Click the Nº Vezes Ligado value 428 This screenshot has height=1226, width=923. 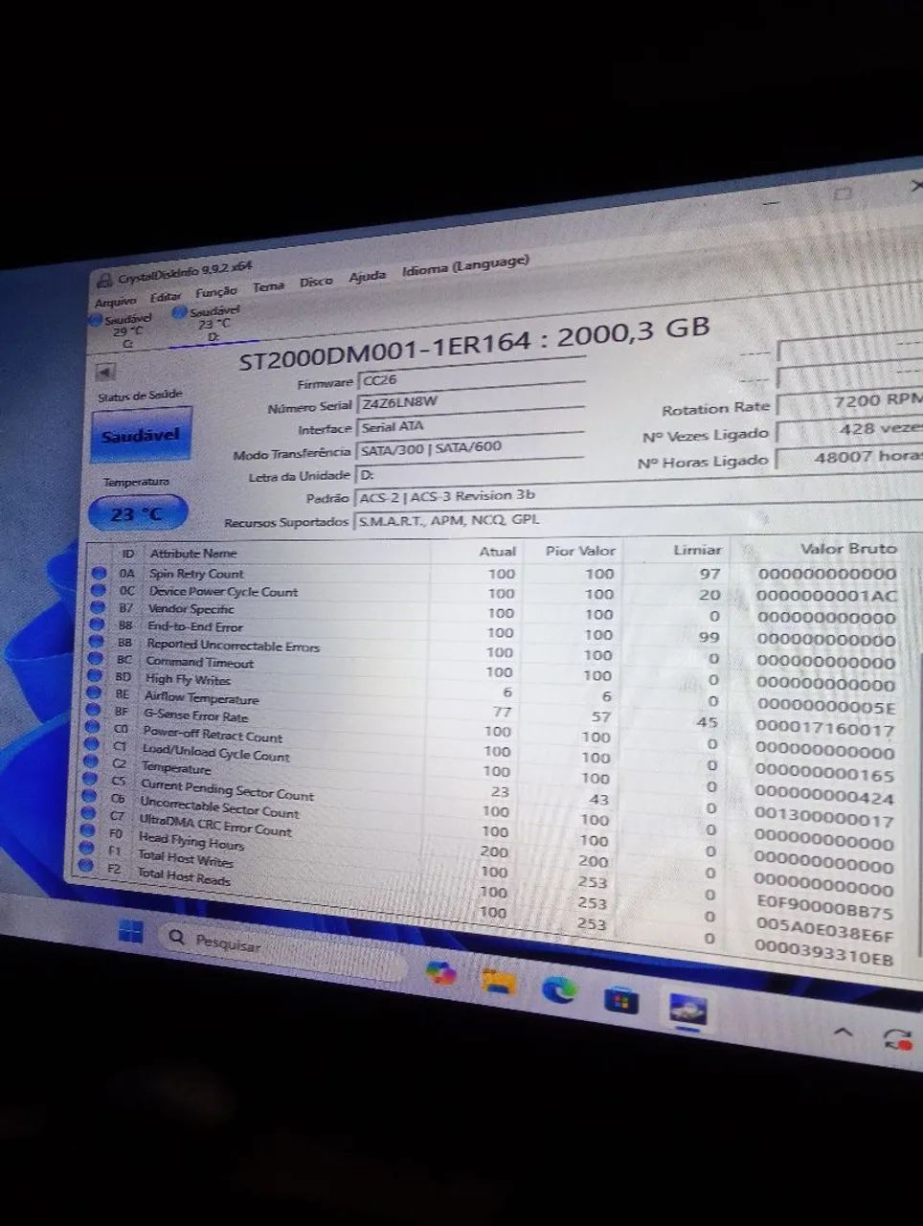pyautogui.click(x=850, y=430)
